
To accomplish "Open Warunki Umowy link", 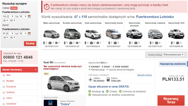I will [145, 75].
